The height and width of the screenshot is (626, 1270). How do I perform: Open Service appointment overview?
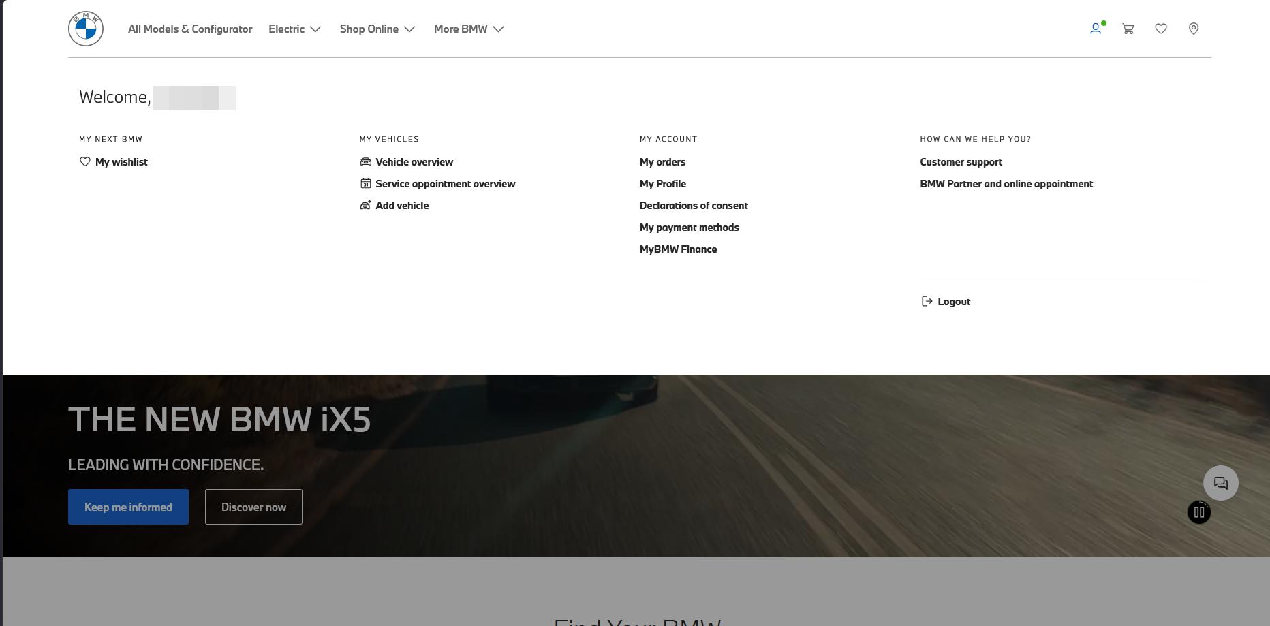coord(446,183)
